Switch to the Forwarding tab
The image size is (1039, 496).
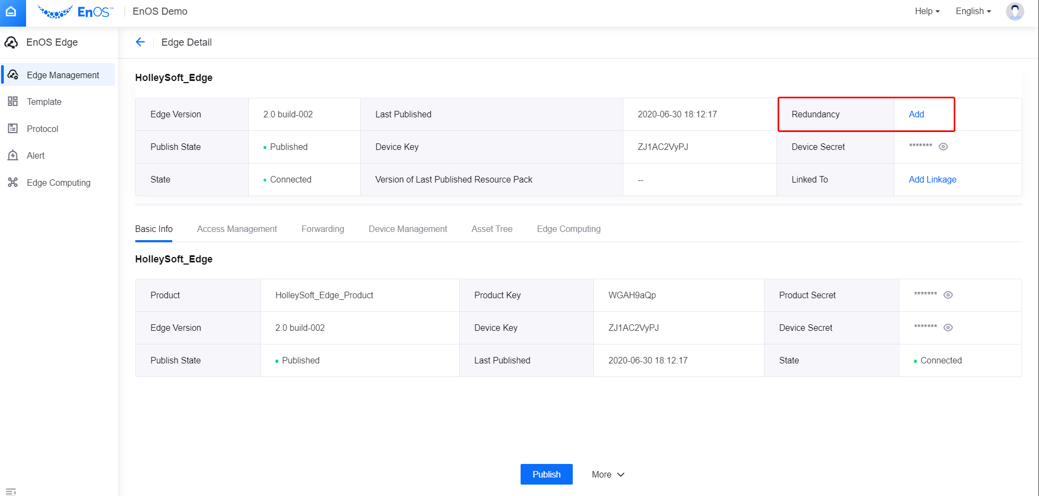323,229
